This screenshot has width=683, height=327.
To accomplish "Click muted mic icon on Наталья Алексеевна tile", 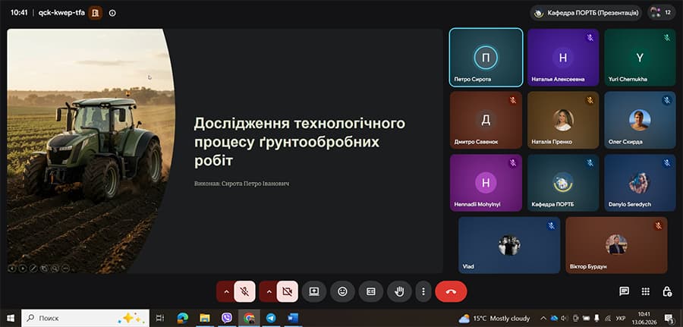I will coord(590,38).
